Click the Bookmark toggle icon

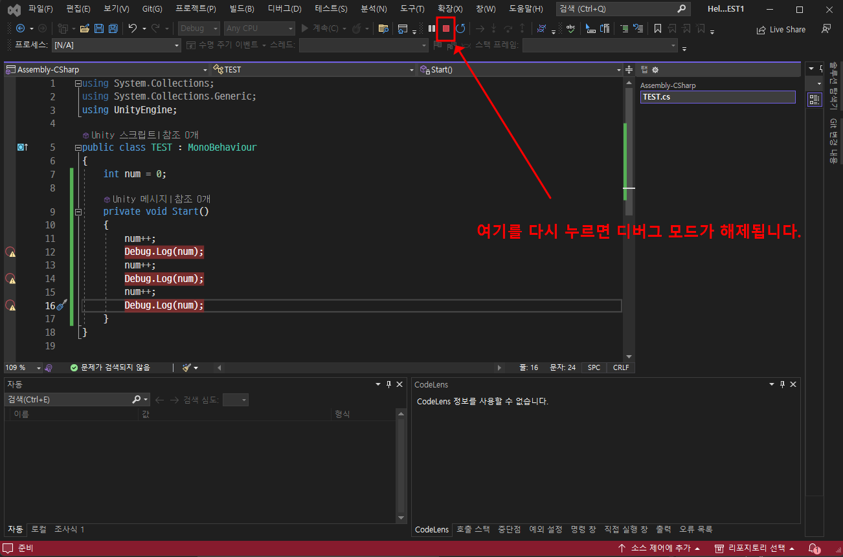coord(658,28)
